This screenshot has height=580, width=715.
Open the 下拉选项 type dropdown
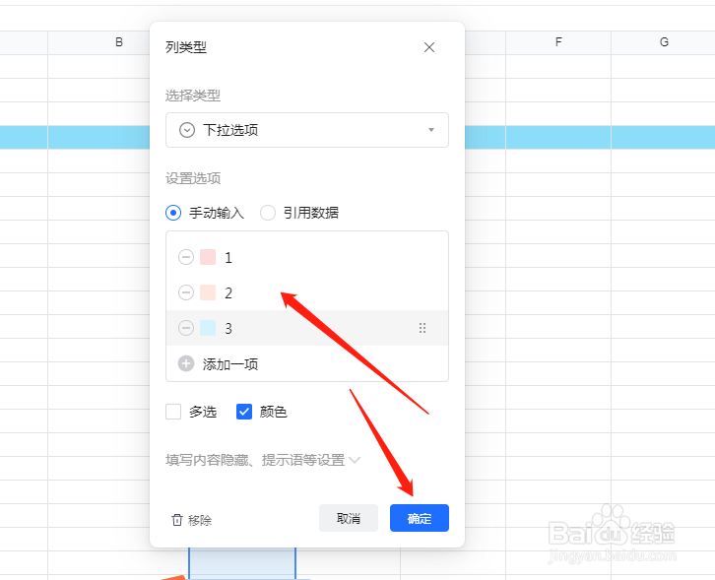click(307, 130)
